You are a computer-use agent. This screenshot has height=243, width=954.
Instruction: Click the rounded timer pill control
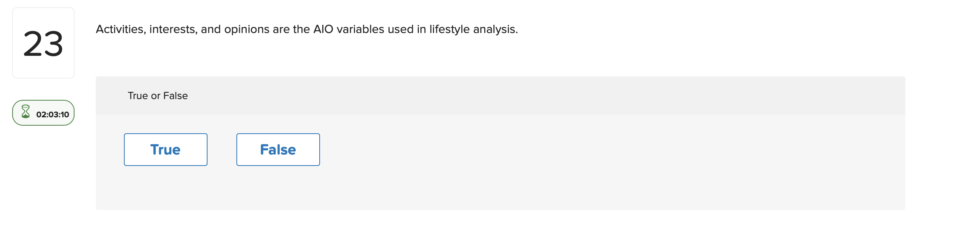(x=43, y=112)
